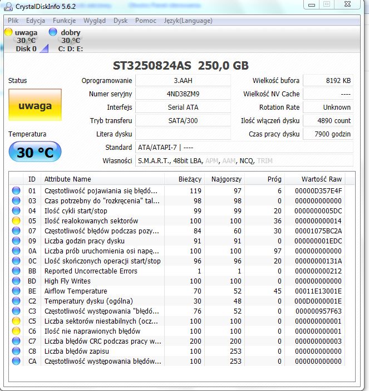
Task: Click the Próg column header
Action: pos(264,179)
